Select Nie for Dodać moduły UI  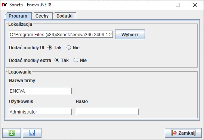tap(69, 47)
